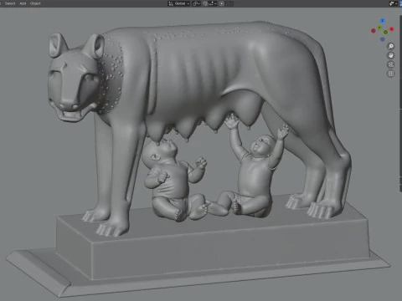Click the blue Z axis gizmo ball
402x301 pixels.
pos(383,21)
